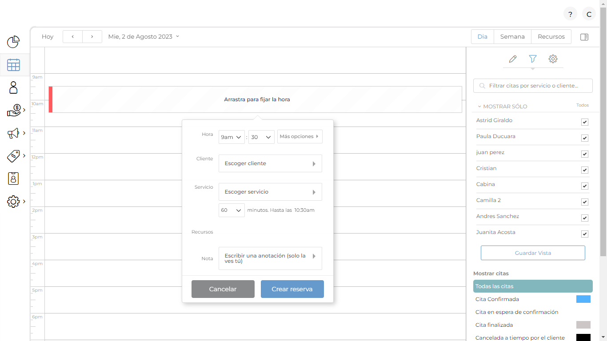Open the settings gear in left sidebar
607x341 pixels.
pos(13,202)
